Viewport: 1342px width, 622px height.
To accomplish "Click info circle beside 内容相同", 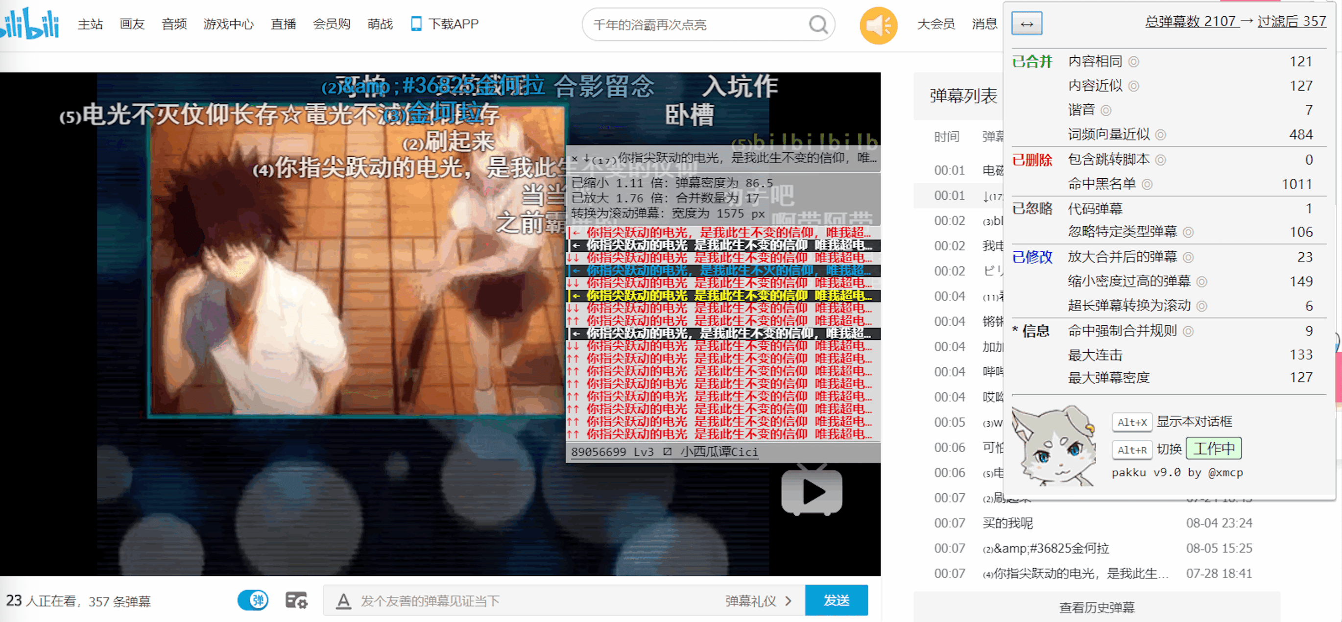I will (1133, 62).
